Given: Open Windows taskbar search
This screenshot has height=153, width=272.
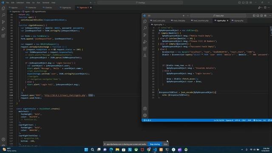Looking at the screenshot, I should [93, 150].
